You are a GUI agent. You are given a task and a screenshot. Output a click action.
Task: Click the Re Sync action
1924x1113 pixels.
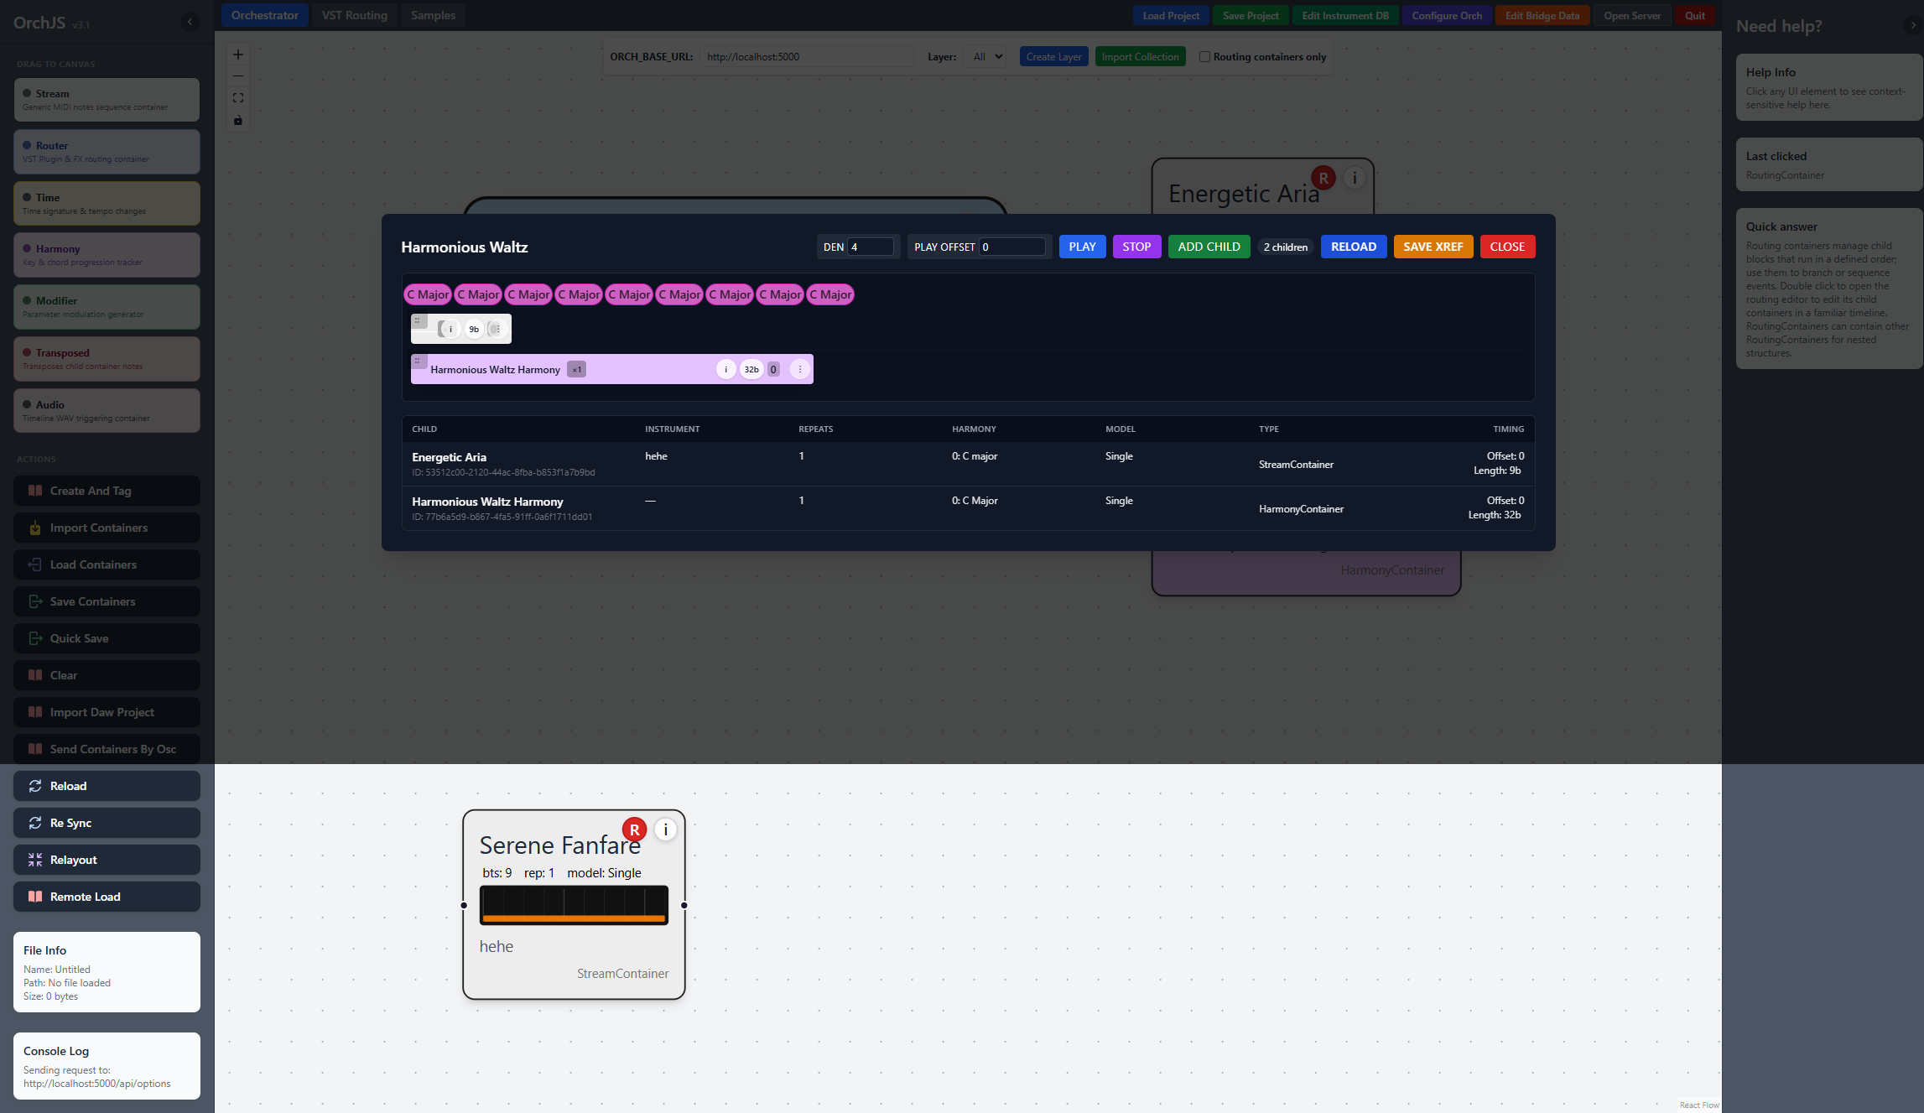[107, 823]
